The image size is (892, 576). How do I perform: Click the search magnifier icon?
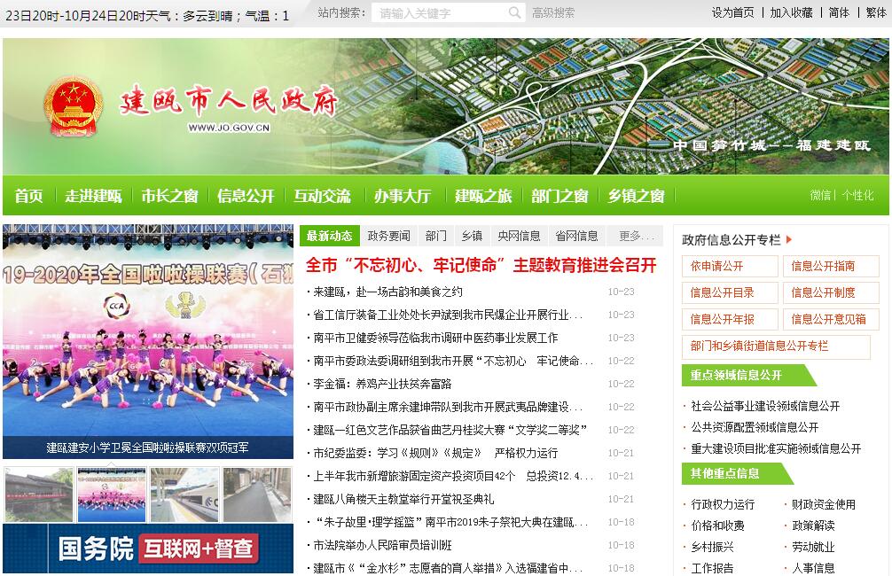(514, 12)
